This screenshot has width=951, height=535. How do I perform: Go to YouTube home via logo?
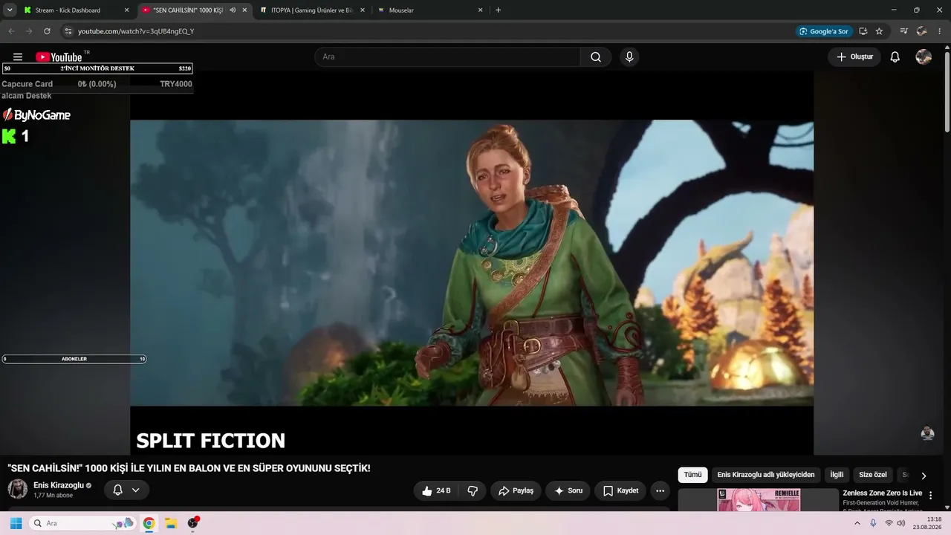pos(59,57)
